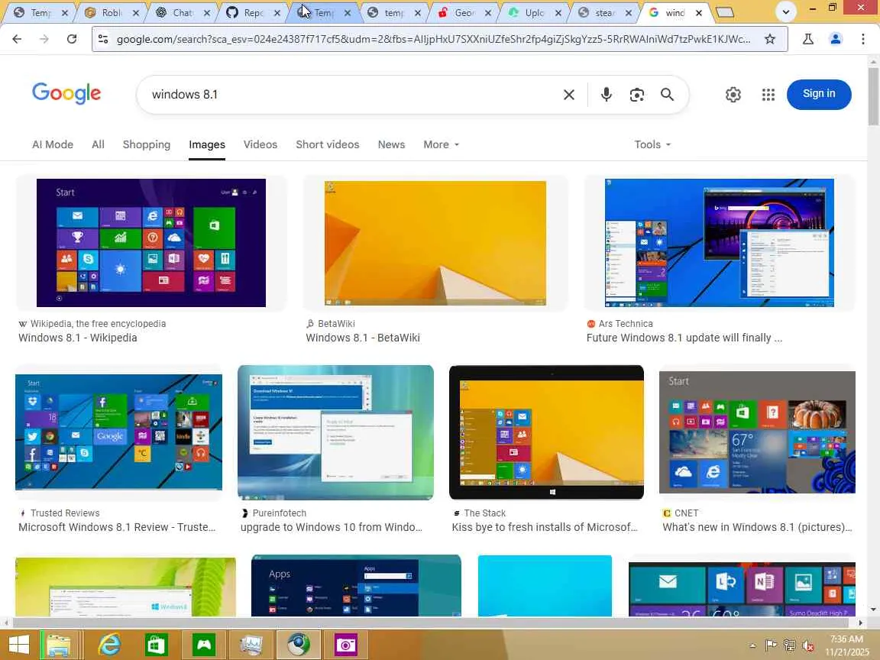Open Chrome three-dot menu
880x660 pixels.
tap(862, 39)
